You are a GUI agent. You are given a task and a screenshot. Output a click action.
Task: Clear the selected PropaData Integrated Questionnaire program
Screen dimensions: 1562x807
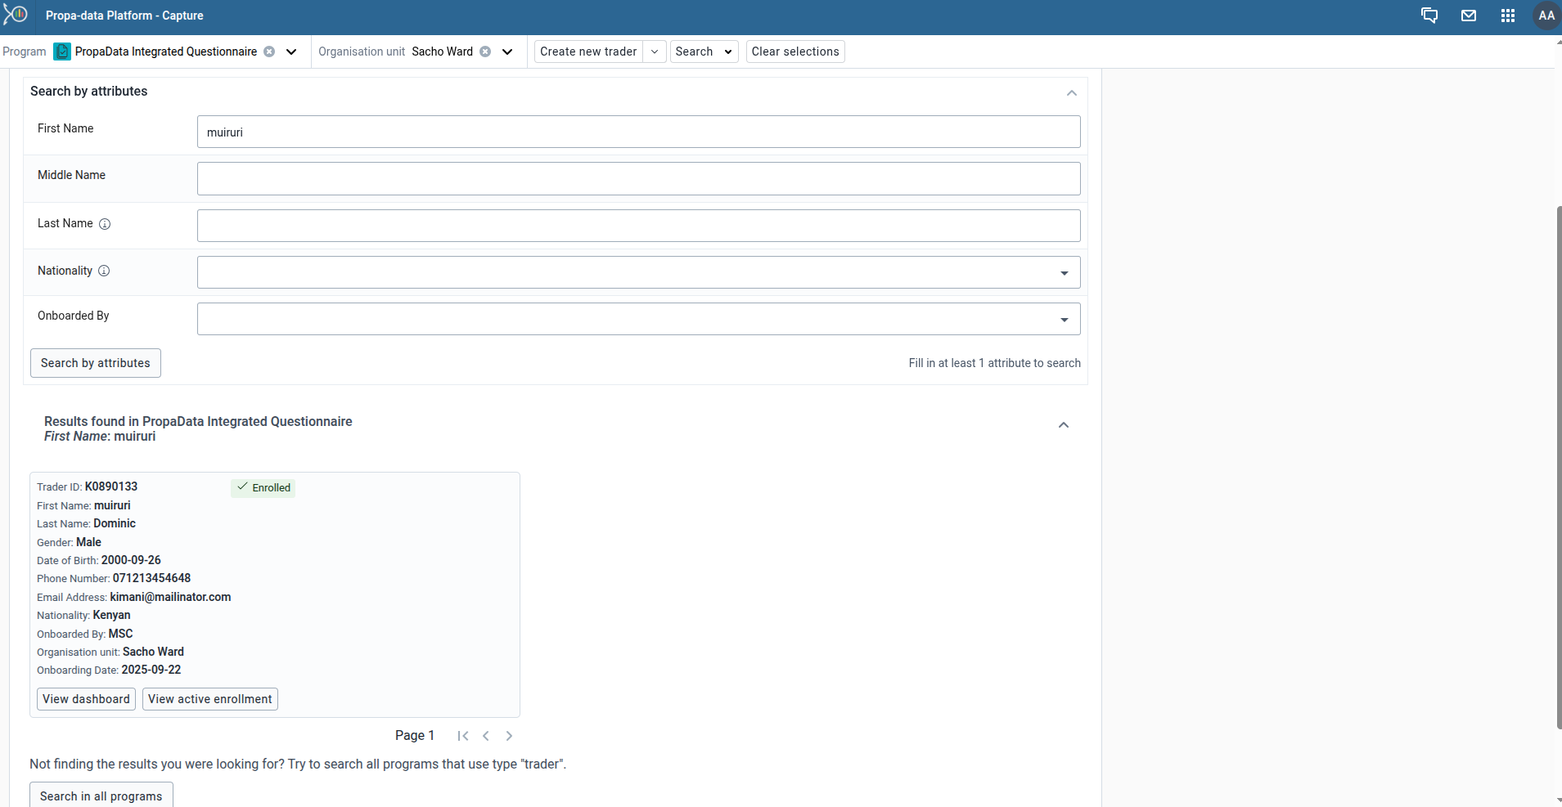(x=269, y=52)
